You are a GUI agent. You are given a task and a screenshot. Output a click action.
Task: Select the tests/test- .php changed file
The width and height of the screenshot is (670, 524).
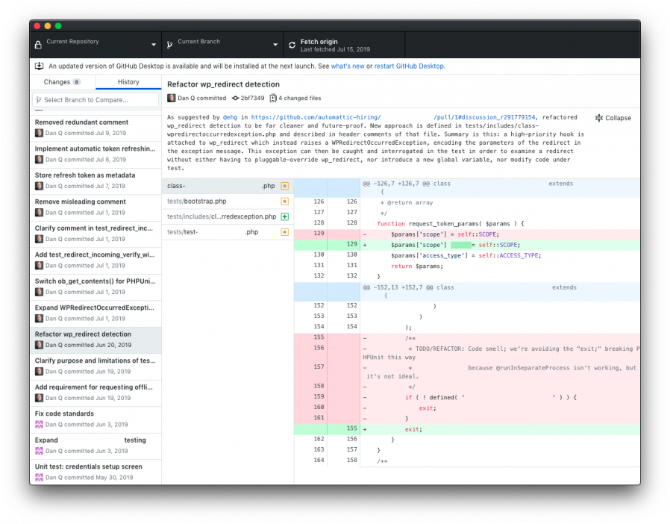pyautogui.click(x=228, y=232)
